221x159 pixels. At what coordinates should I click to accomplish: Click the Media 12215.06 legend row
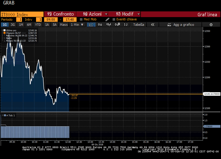pyautogui.click(x=20, y=38)
